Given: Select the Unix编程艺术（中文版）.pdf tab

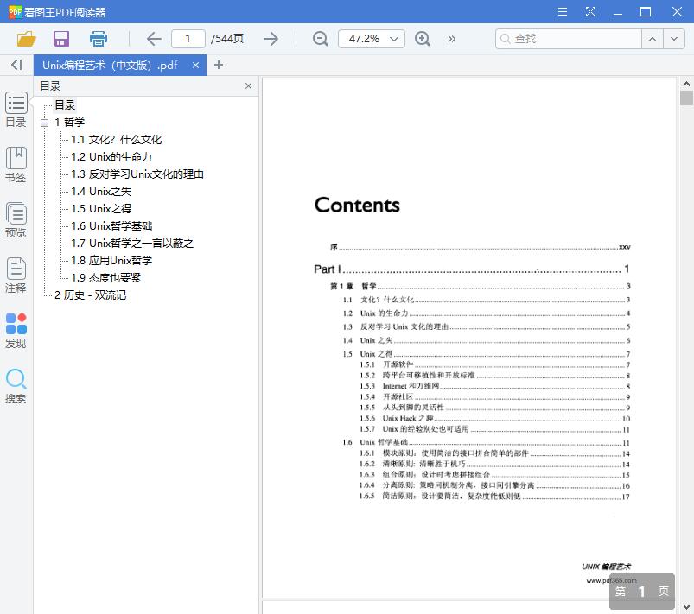Looking at the screenshot, I should coord(120,66).
